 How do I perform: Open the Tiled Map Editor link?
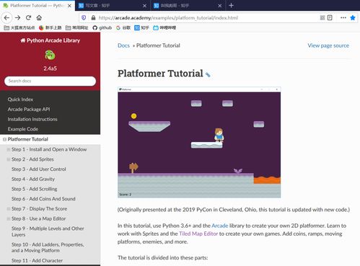pos(198,234)
